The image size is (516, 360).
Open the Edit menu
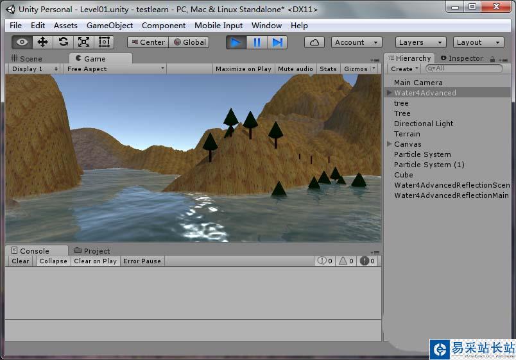[38, 25]
